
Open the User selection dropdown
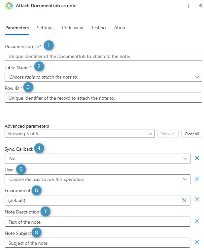coord(185,179)
